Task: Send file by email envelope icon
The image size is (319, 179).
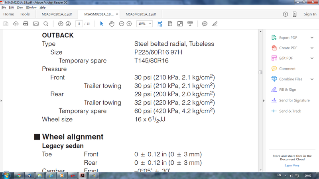Action: pyautogui.click(x=36, y=24)
